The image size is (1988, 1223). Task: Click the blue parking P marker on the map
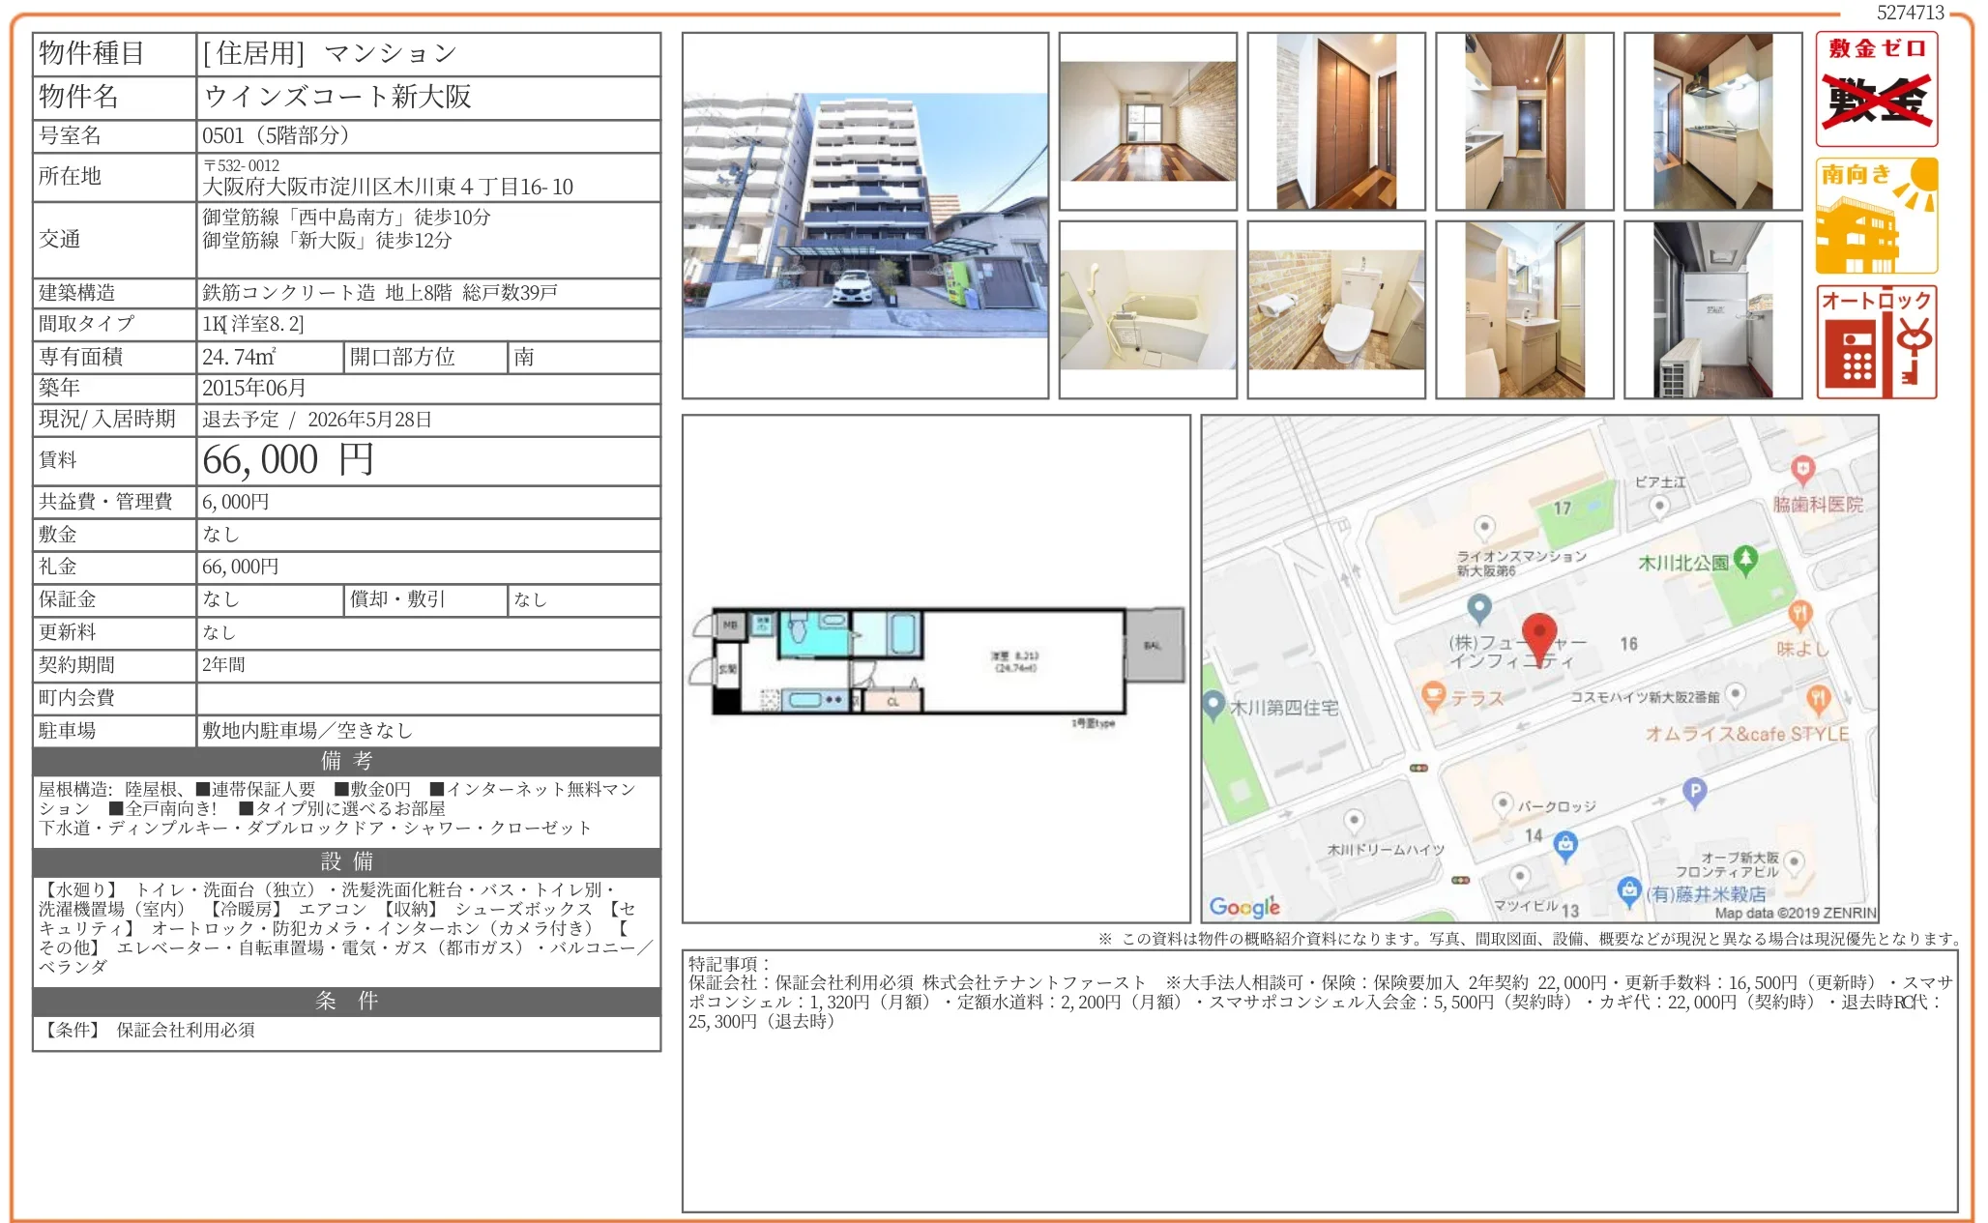tap(1694, 791)
